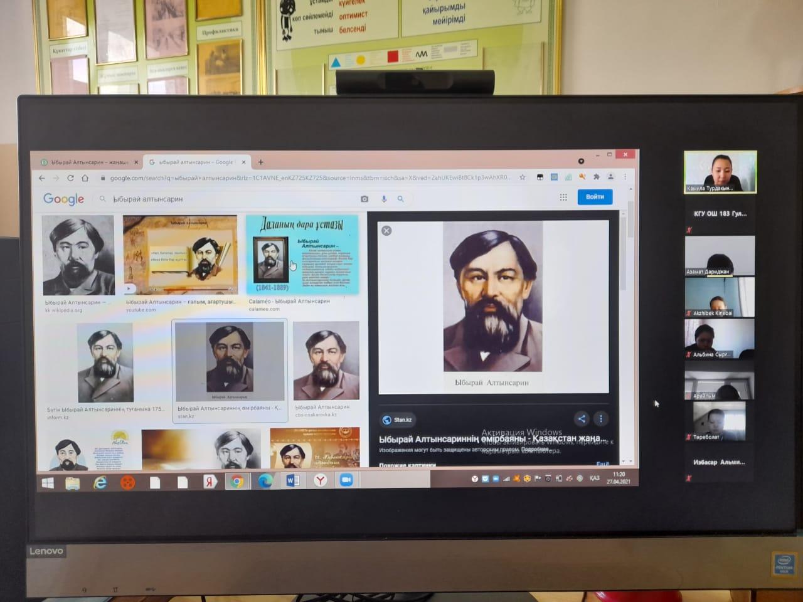Click the search by image camera icon
Screen dimensions: 803x602
coord(364,199)
